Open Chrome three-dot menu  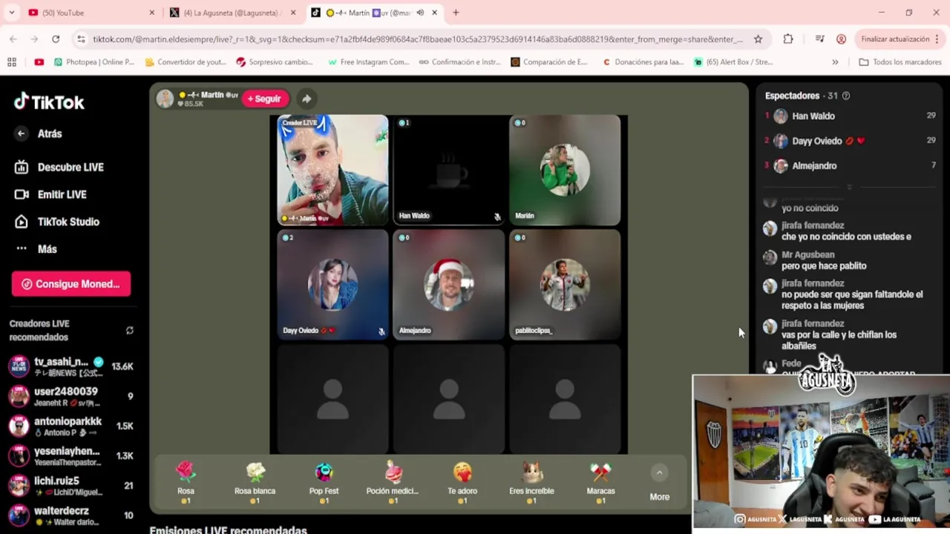point(938,39)
